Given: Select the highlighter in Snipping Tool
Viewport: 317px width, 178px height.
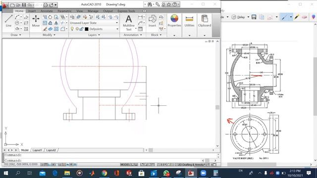Looking at the screenshot, I should click(297, 17).
